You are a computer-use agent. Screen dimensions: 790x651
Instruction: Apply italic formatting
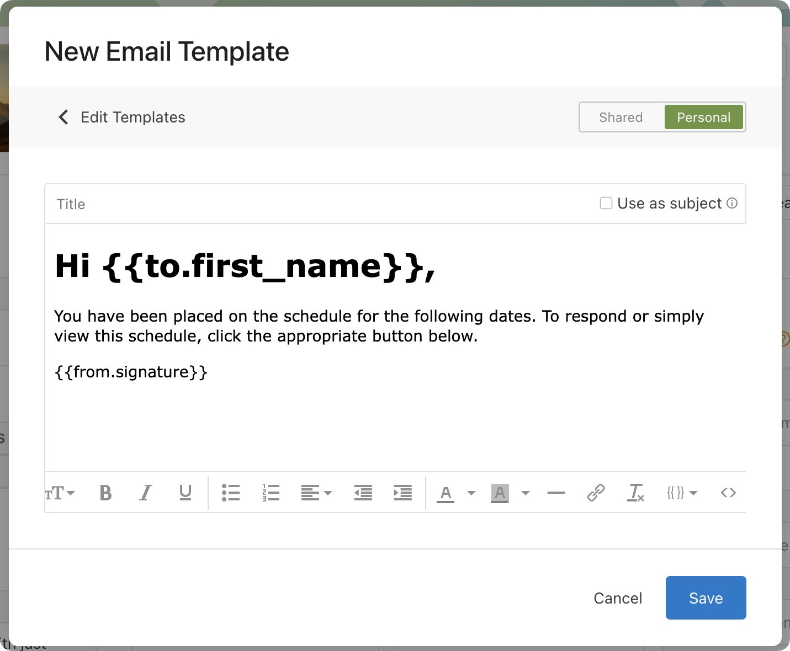145,493
